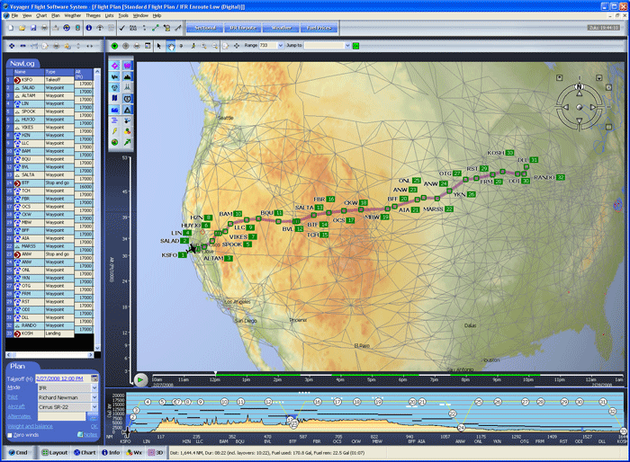The image size is (630, 462).
Task: Click the blue Info circle toolbar icon
Action: tap(89, 28)
